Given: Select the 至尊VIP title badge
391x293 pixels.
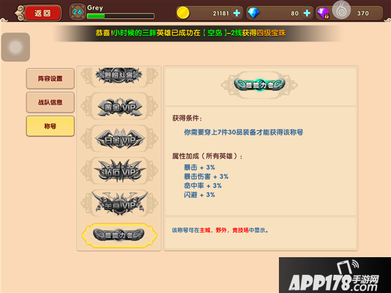Looking at the screenshot, I should click(x=119, y=203).
